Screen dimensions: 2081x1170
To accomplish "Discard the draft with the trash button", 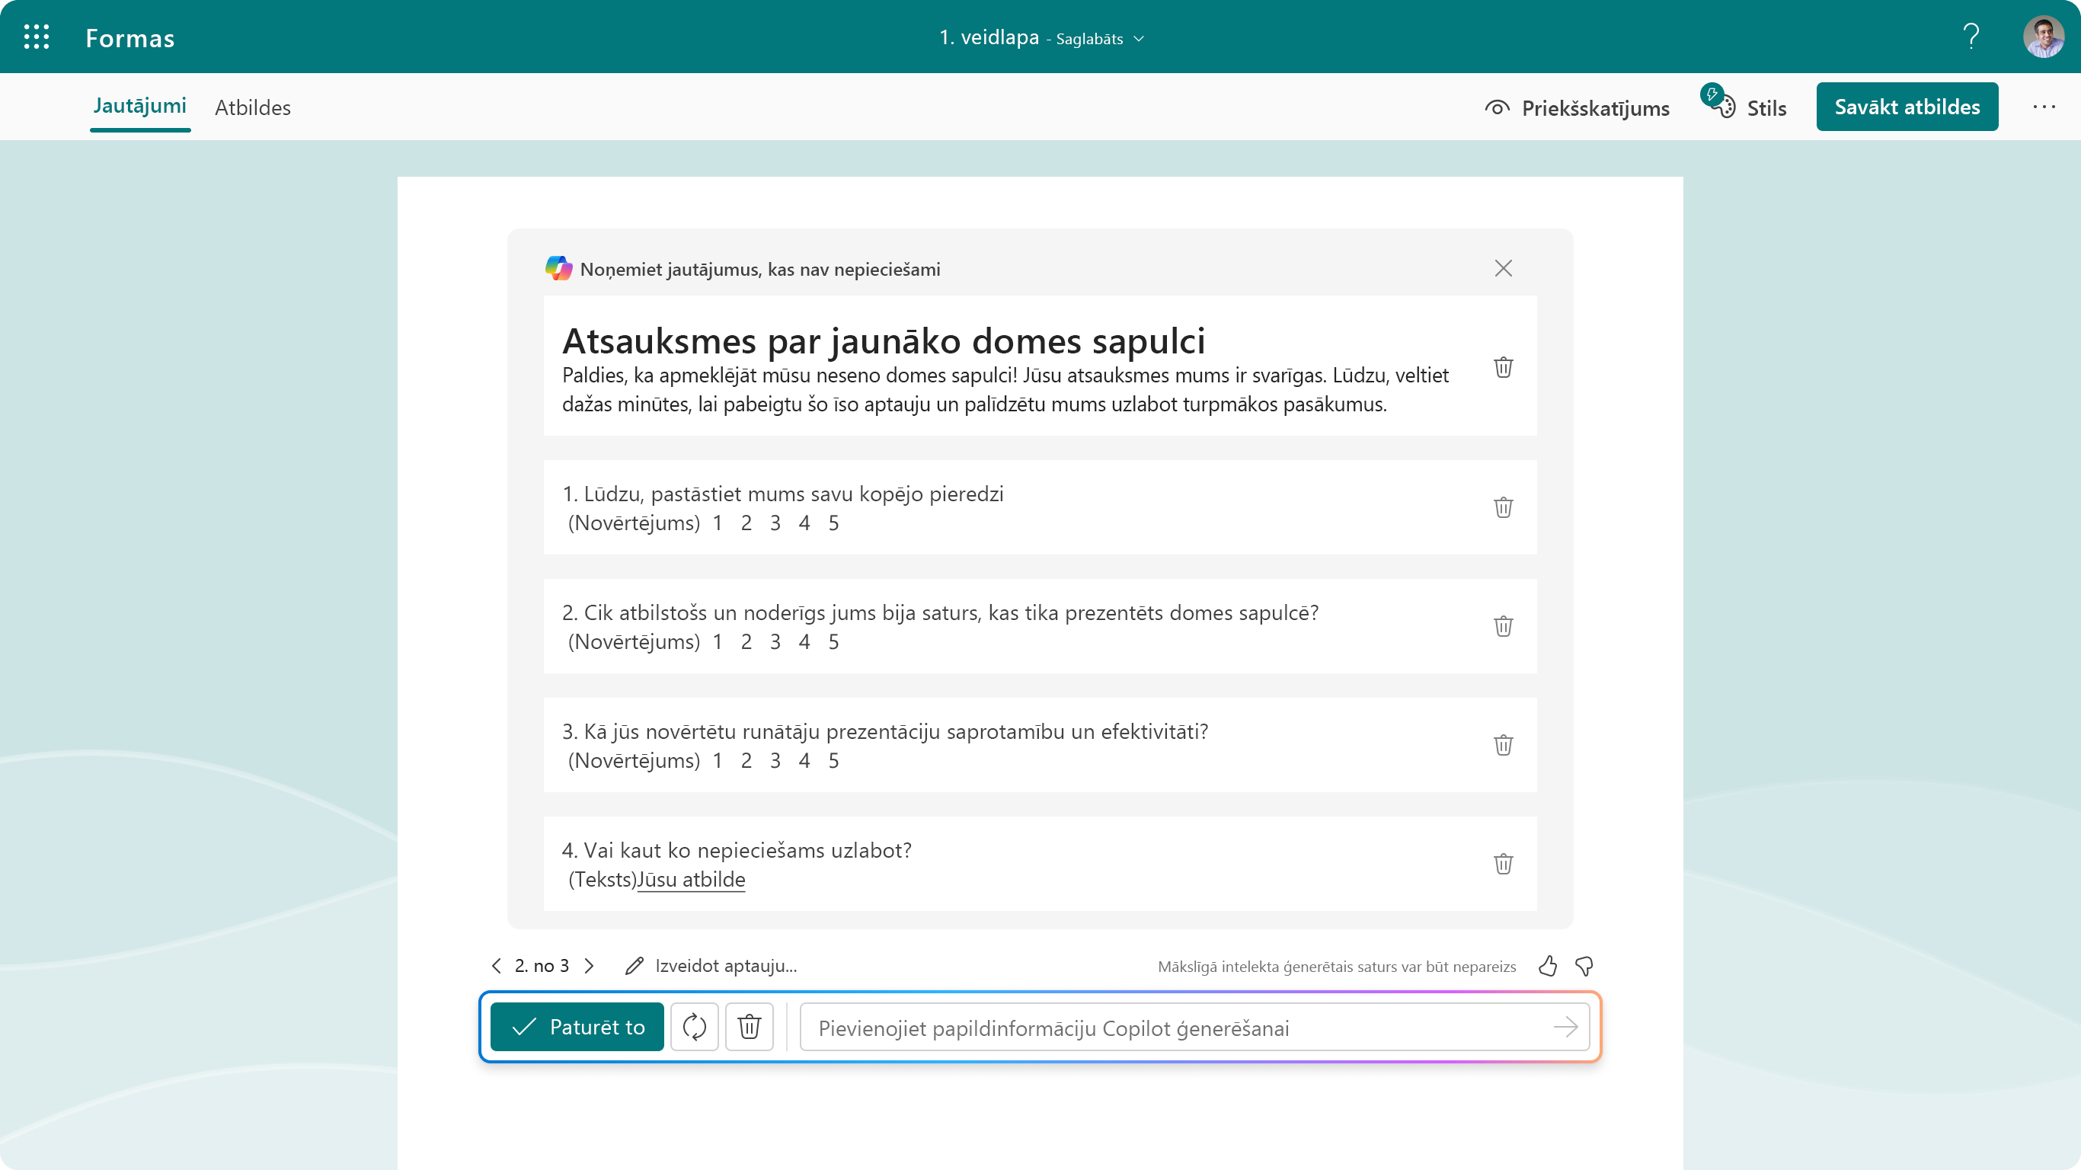I will click(750, 1027).
